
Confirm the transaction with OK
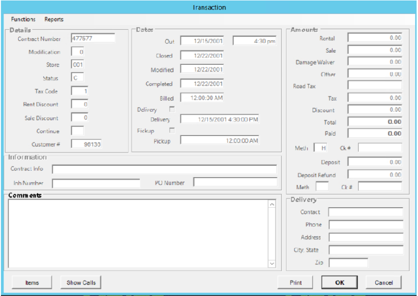(339, 282)
